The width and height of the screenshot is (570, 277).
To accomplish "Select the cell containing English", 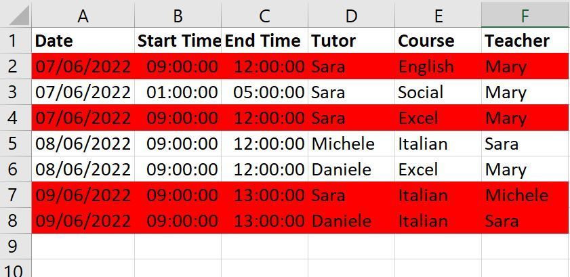I will (x=438, y=66).
